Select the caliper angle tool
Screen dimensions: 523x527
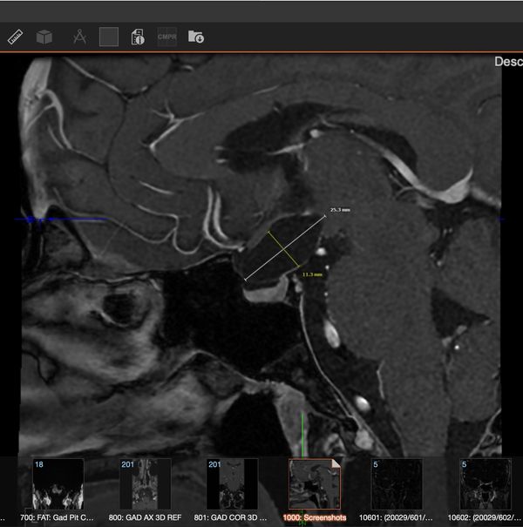pyautogui.click(x=79, y=37)
